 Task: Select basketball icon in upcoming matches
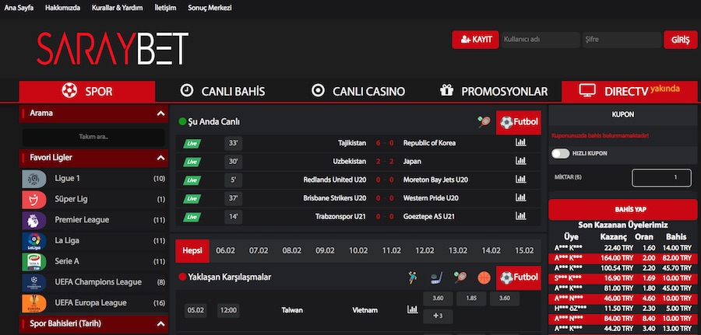484,278
